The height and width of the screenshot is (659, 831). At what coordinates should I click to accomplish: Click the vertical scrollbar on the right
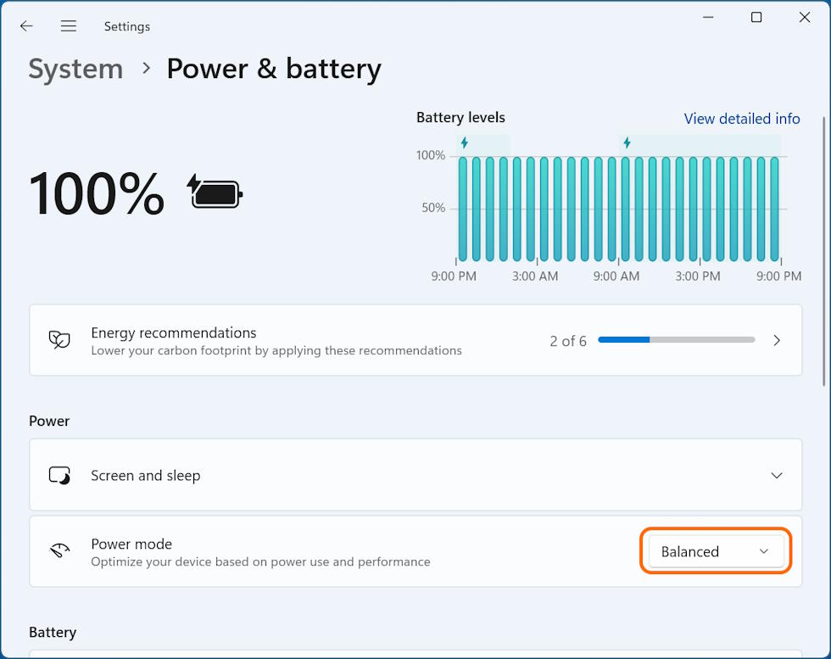point(824,254)
